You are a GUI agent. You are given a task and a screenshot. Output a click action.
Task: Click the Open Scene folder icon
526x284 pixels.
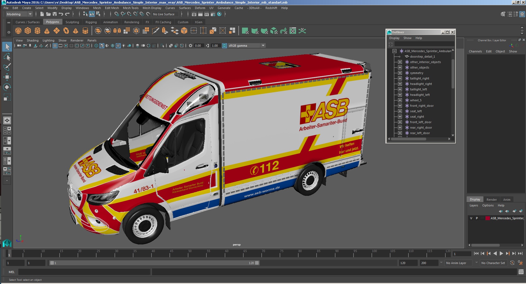[48, 14]
